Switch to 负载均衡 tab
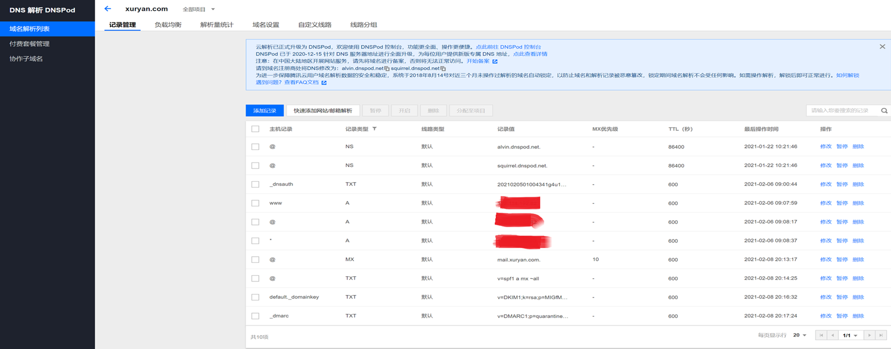Image resolution: width=891 pixels, height=349 pixels. point(168,24)
